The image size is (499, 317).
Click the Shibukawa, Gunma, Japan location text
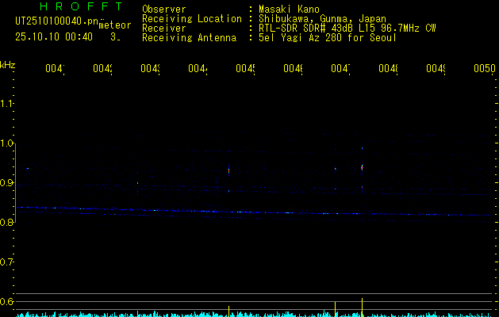[316, 18]
